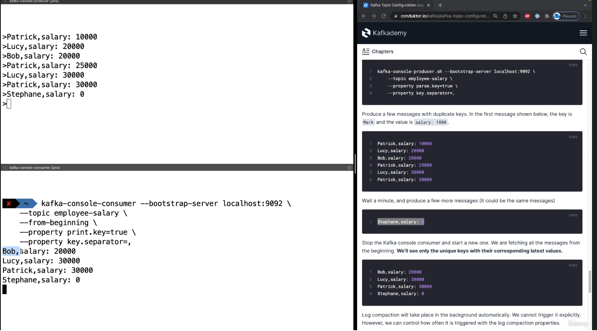This screenshot has height=331, width=597.
Task: Click the padlock site info icon
Action: point(396,16)
